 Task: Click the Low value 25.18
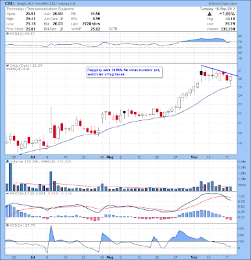click(31, 23)
